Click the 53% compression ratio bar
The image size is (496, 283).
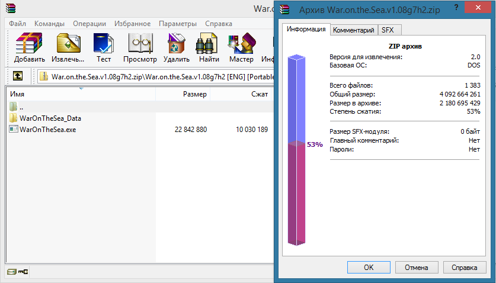coord(296,150)
